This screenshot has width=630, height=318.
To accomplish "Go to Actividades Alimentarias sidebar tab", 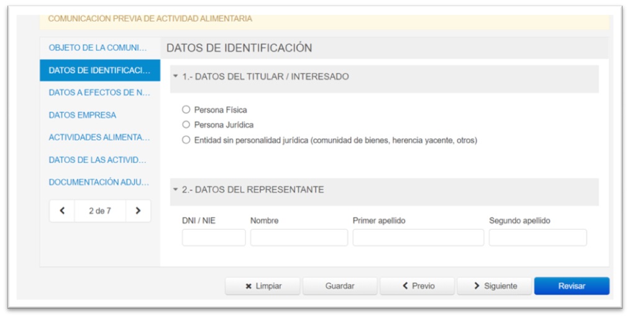I will point(99,137).
